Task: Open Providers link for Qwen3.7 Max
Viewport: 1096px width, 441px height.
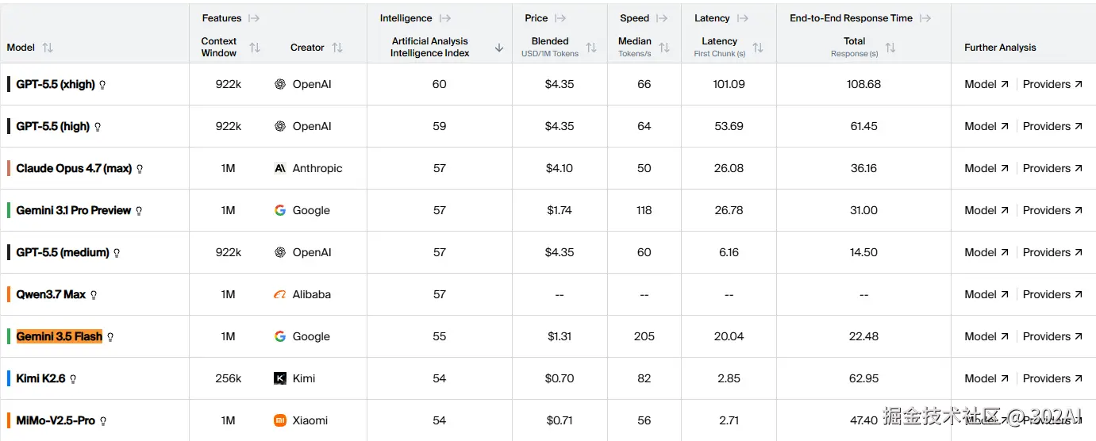Action: [1052, 294]
